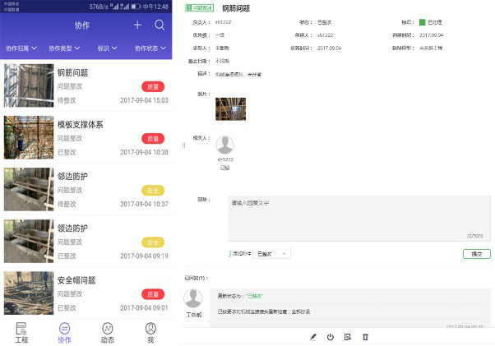Click the 协作 title in the app header

[82, 25]
